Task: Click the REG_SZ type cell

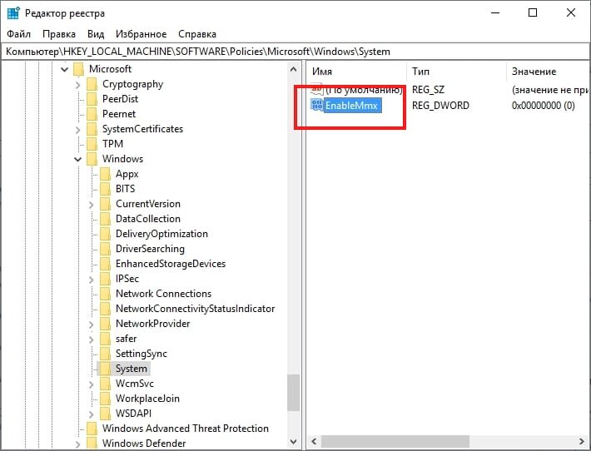Action: [428, 90]
